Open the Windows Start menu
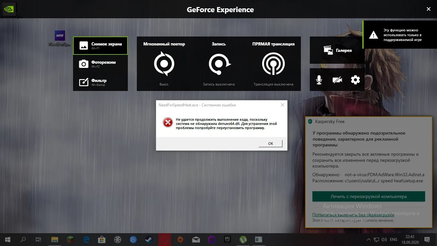Image resolution: width=437 pixels, height=246 pixels. pos(8,240)
